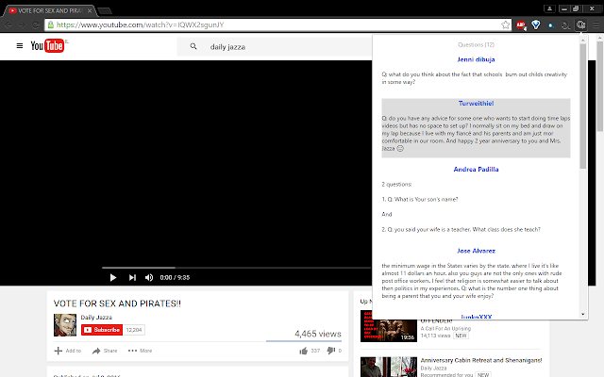Open the AdBlock Plus extension
This screenshot has height=377, width=604.
(521, 25)
